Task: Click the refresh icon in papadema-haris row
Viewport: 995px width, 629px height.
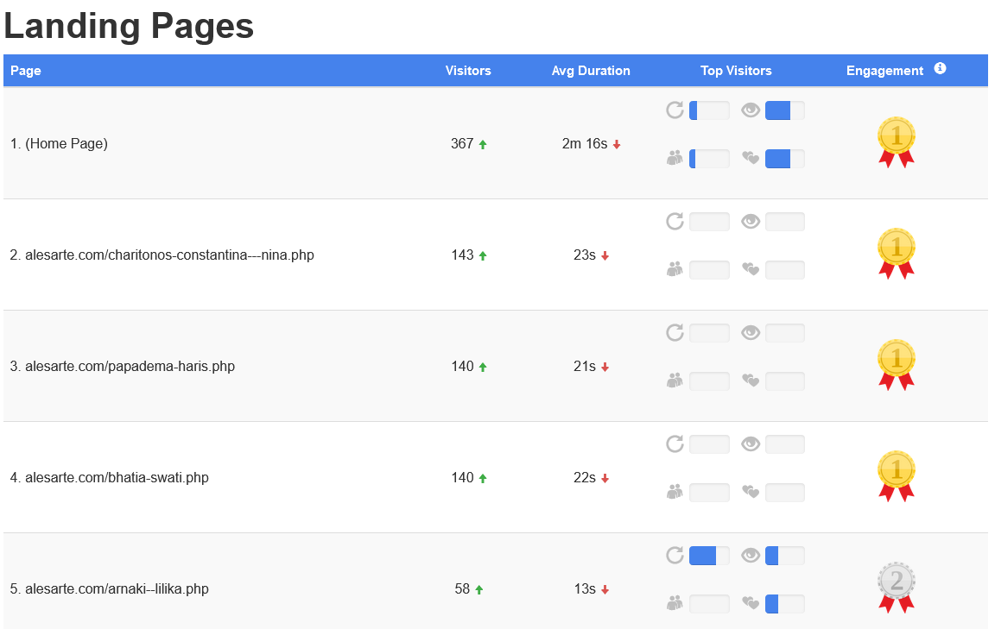Action: click(675, 333)
